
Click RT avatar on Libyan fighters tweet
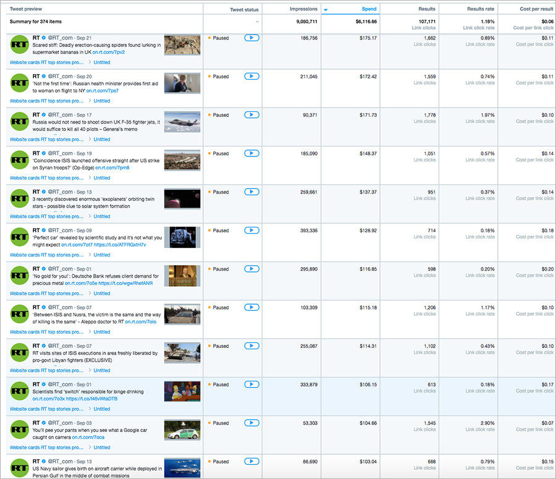(20, 352)
